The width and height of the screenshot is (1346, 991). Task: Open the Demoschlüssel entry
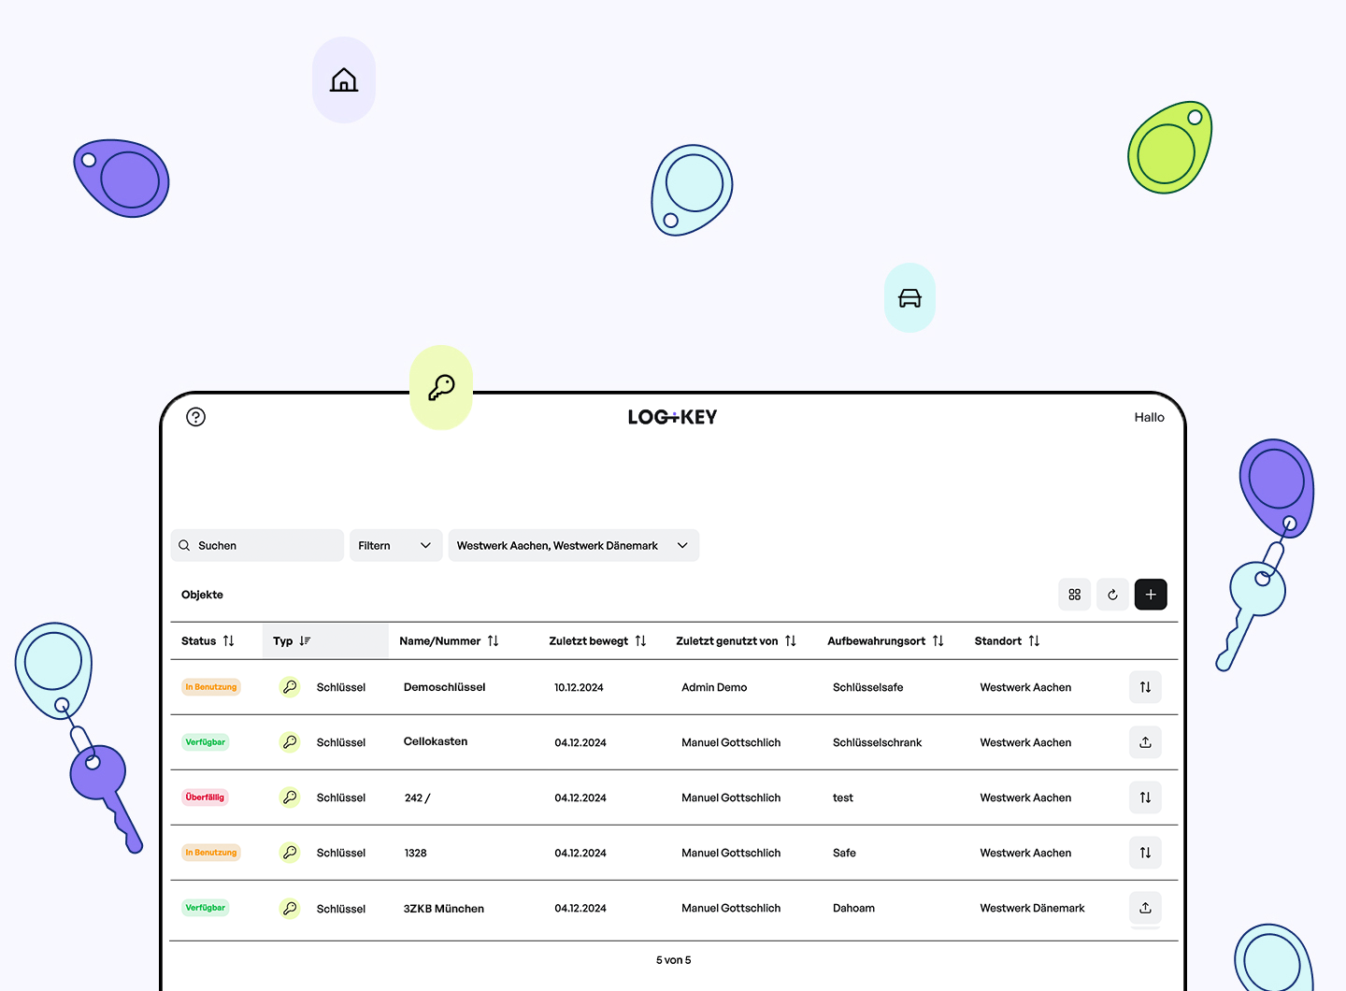coord(444,687)
